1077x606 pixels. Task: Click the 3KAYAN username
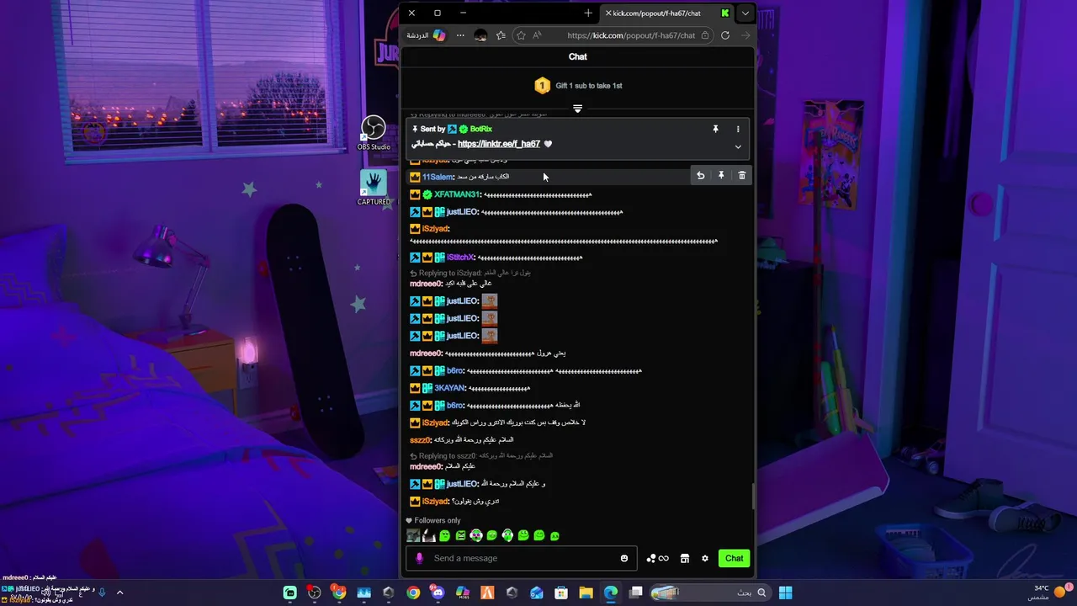tap(449, 388)
